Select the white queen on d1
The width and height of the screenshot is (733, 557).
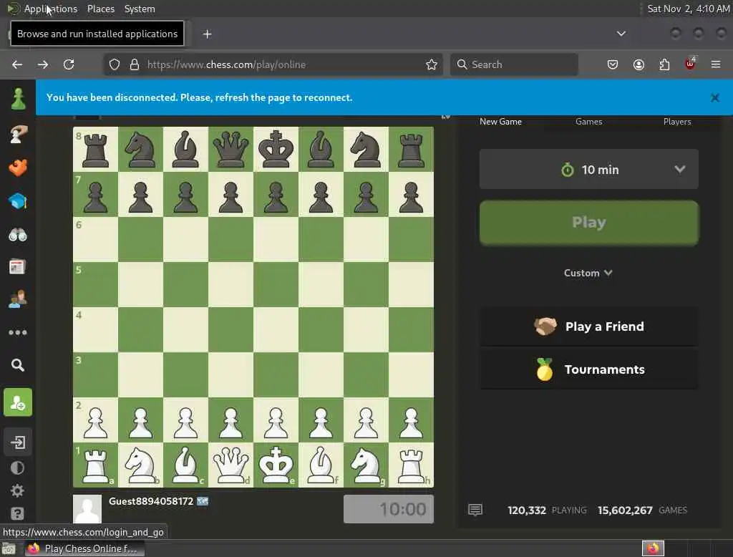click(x=231, y=465)
